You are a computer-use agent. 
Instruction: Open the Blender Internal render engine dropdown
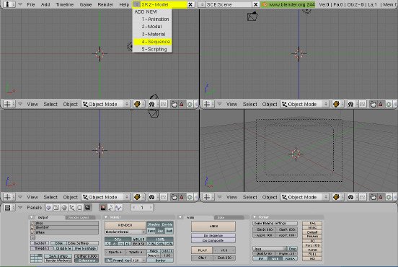click(x=125, y=232)
